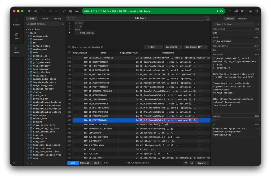The image size is (271, 179).
Task: Select the slow_log table in sidebar
Action: click(x=38, y=135)
